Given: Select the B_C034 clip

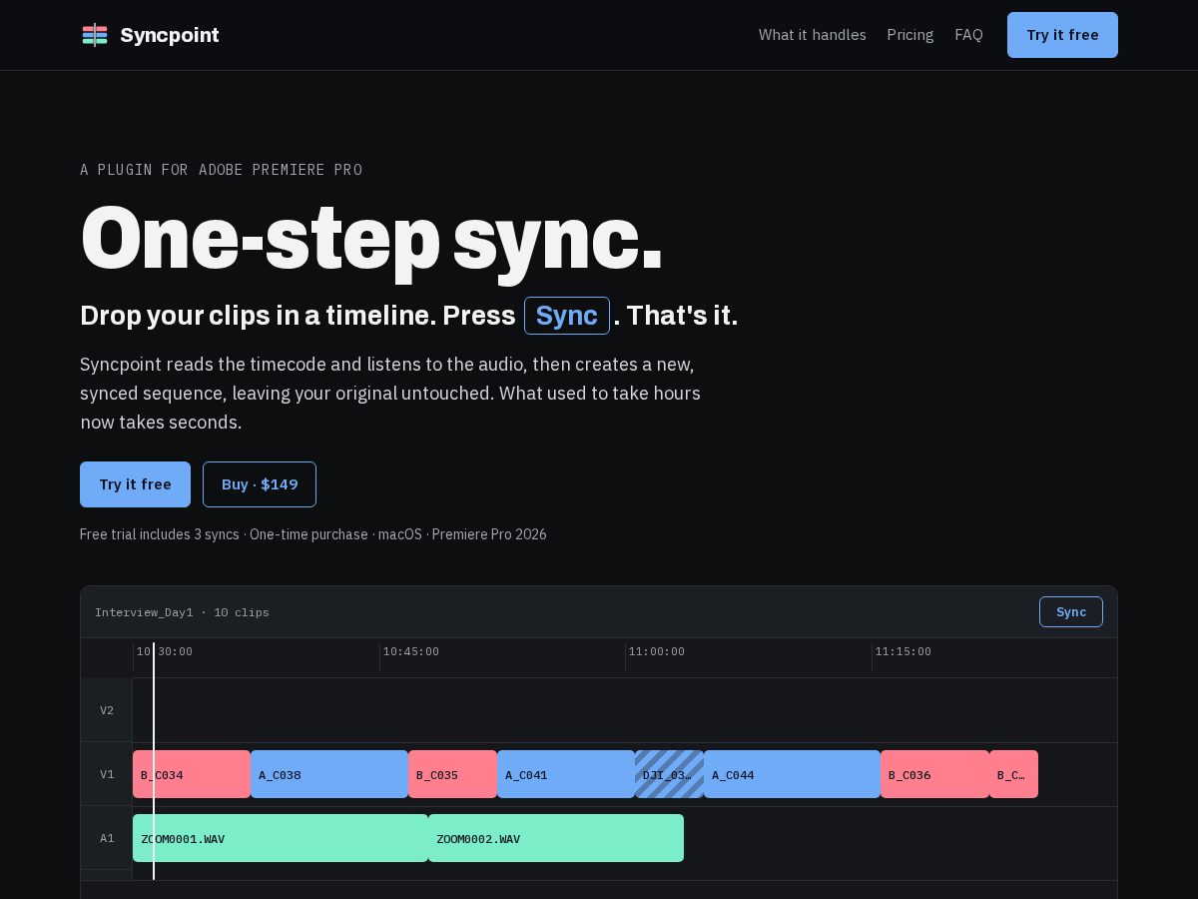Looking at the screenshot, I should point(192,774).
